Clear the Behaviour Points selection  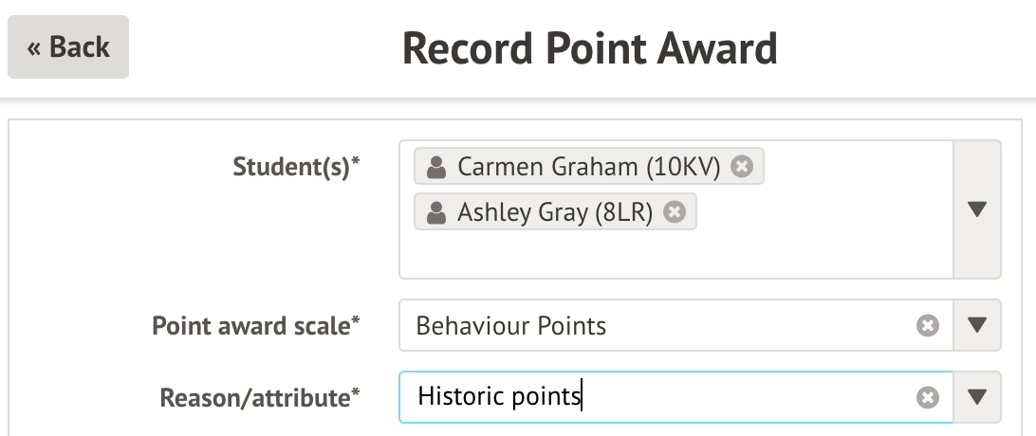(927, 326)
